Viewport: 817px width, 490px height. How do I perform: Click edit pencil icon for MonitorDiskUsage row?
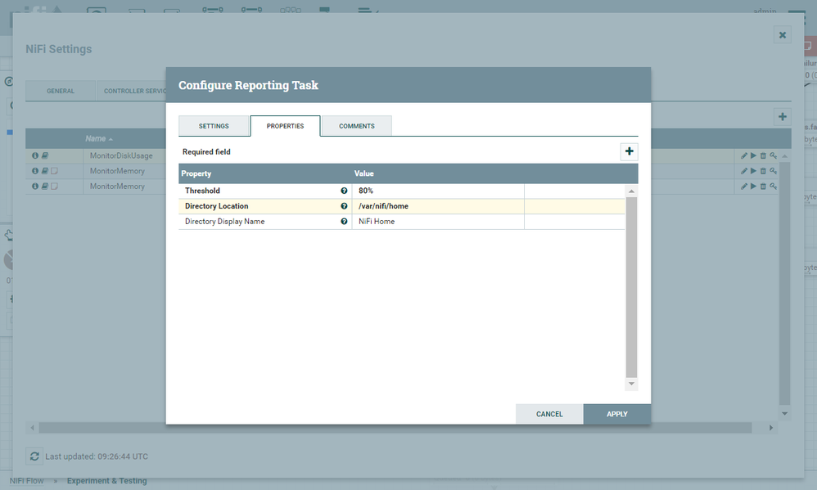[744, 155]
